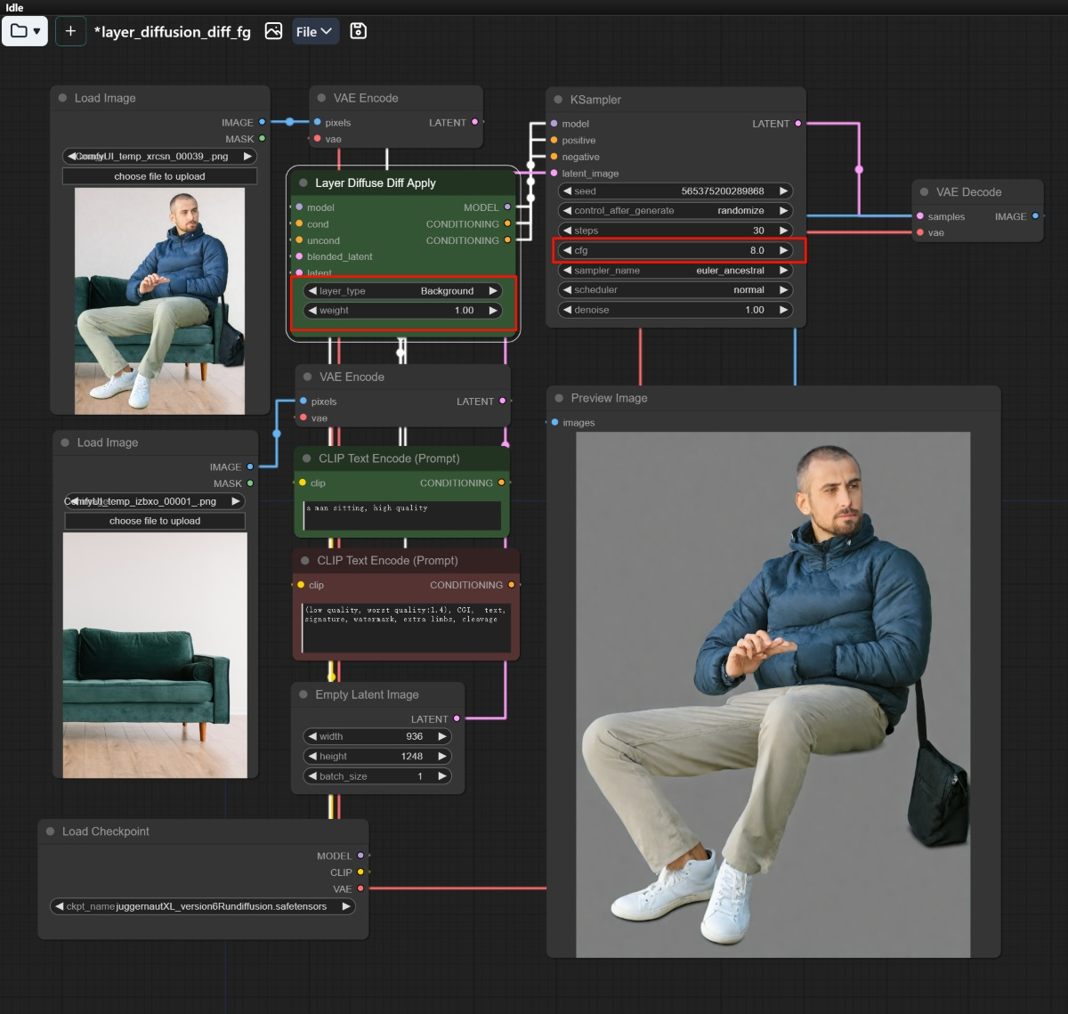Collapse the KSampler node using its title dot
The height and width of the screenshot is (1014, 1068).
[x=558, y=100]
